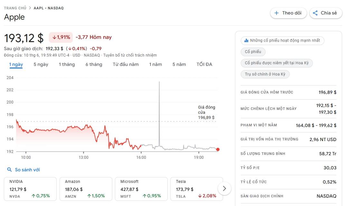This screenshot has height=206, width=346.
Task: Click the red end-of-chart price dot
Action: click(218, 149)
